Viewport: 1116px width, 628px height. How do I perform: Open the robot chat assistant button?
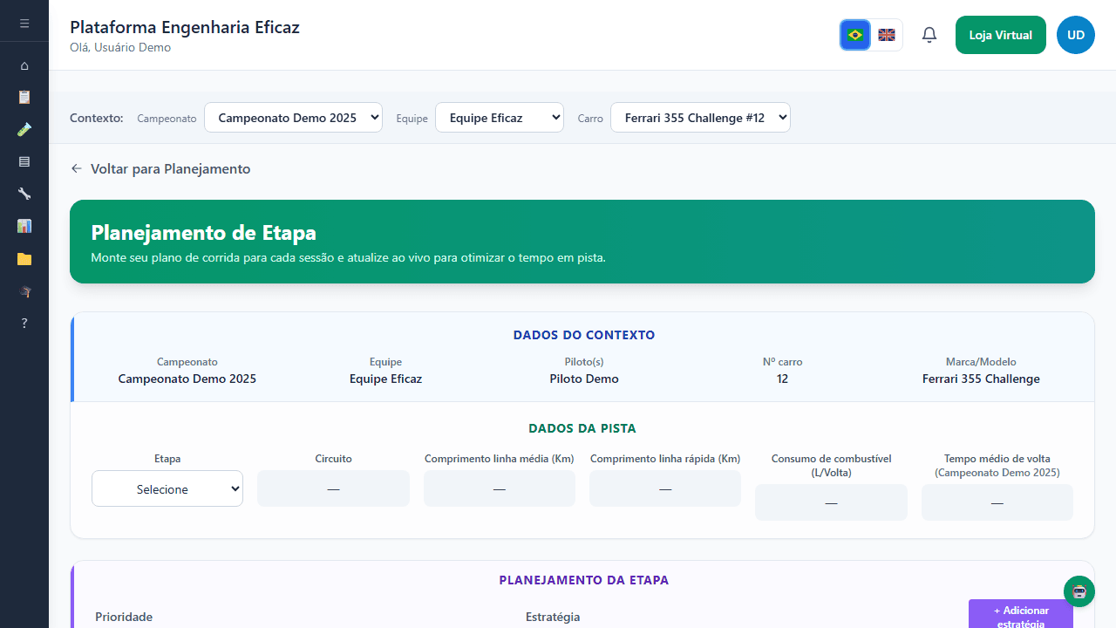1079,591
